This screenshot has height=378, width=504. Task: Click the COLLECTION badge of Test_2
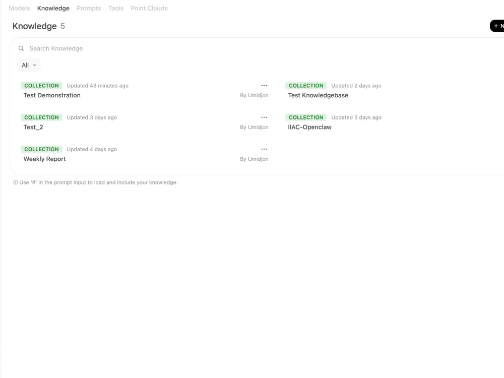coord(41,117)
